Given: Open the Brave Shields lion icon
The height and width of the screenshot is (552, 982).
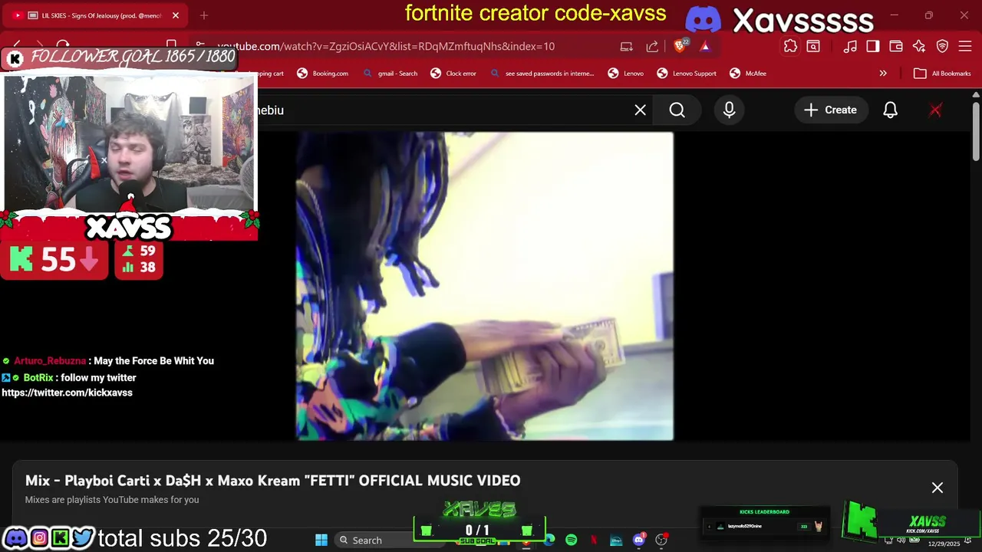Looking at the screenshot, I should (x=680, y=46).
